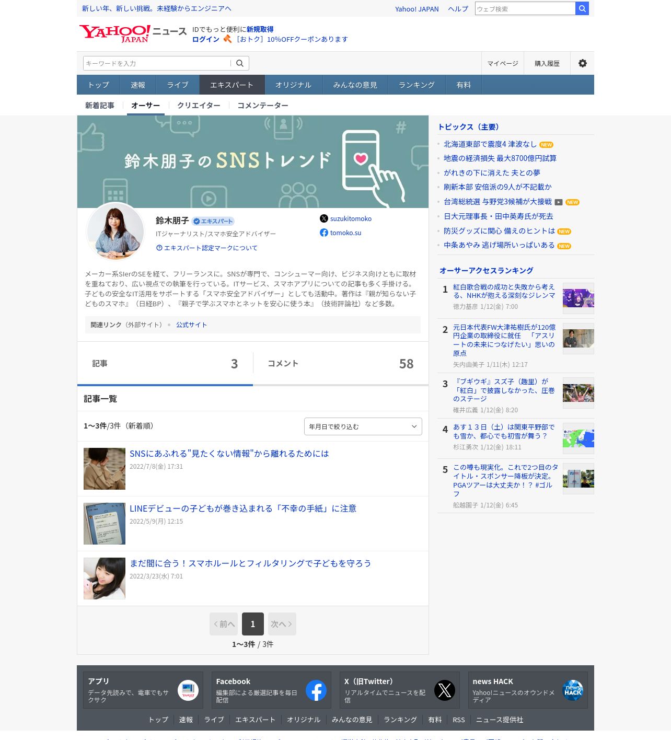Switch to the ライブ tab
Screen dimensions: 671x740
(178, 85)
